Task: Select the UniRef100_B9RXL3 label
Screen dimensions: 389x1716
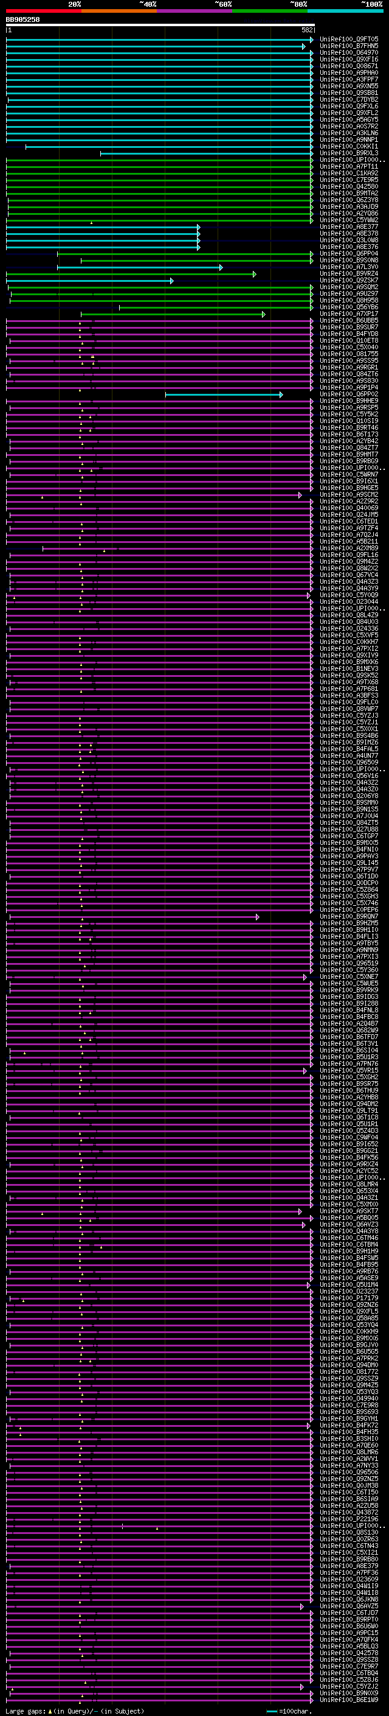Action: tap(349, 153)
